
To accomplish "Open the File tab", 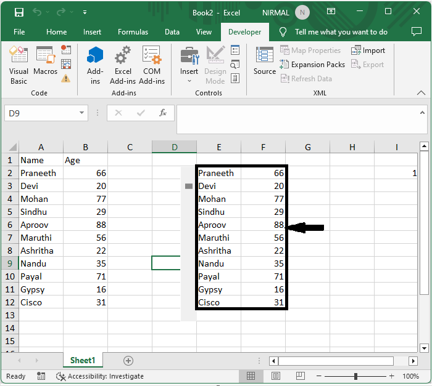I will (x=19, y=32).
